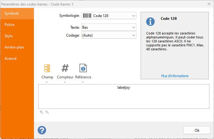The image size is (214, 139).
Task: Switch to the Police tab
Action: pyautogui.click(x=9, y=25)
